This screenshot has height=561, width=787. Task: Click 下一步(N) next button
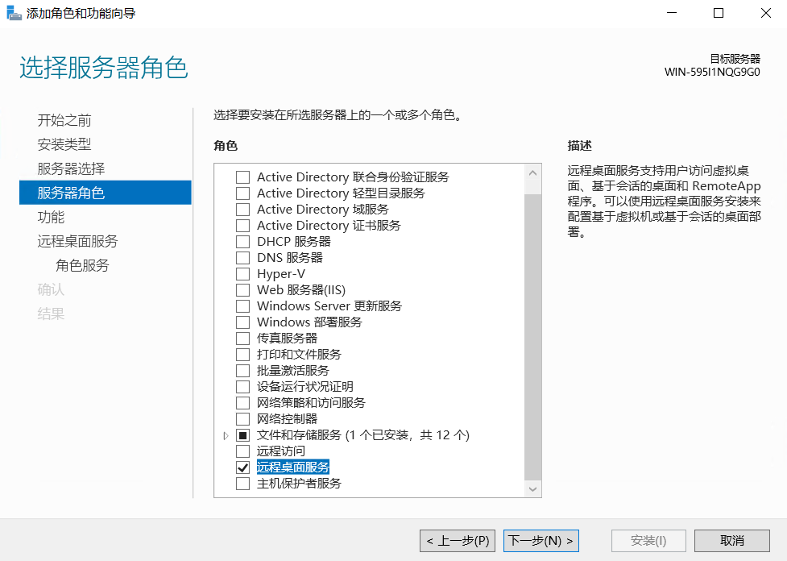tap(541, 540)
